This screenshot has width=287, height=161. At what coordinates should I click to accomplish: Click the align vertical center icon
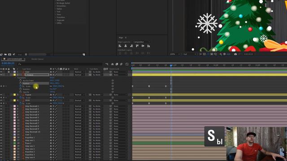point(143,46)
